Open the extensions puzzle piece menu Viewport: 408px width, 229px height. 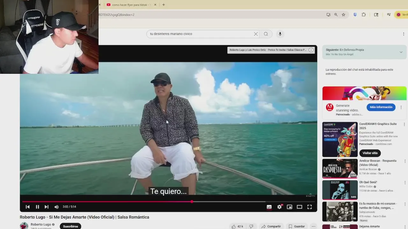point(364,15)
